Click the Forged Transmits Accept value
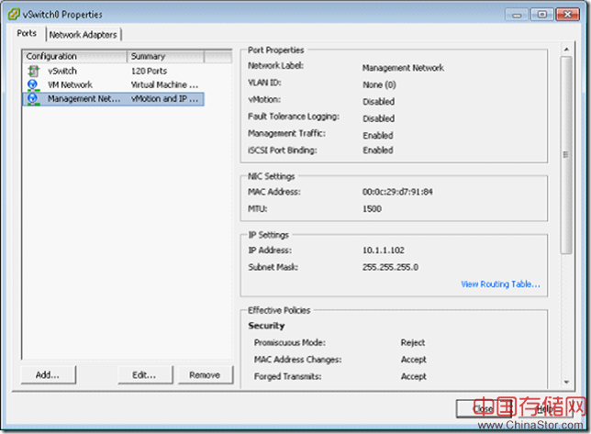 (x=414, y=376)
